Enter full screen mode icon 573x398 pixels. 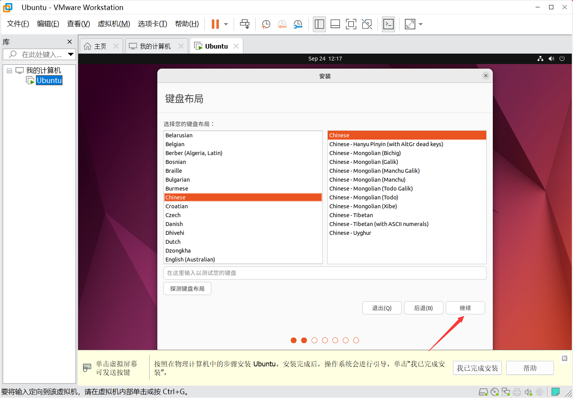click(x=351, y=24)
